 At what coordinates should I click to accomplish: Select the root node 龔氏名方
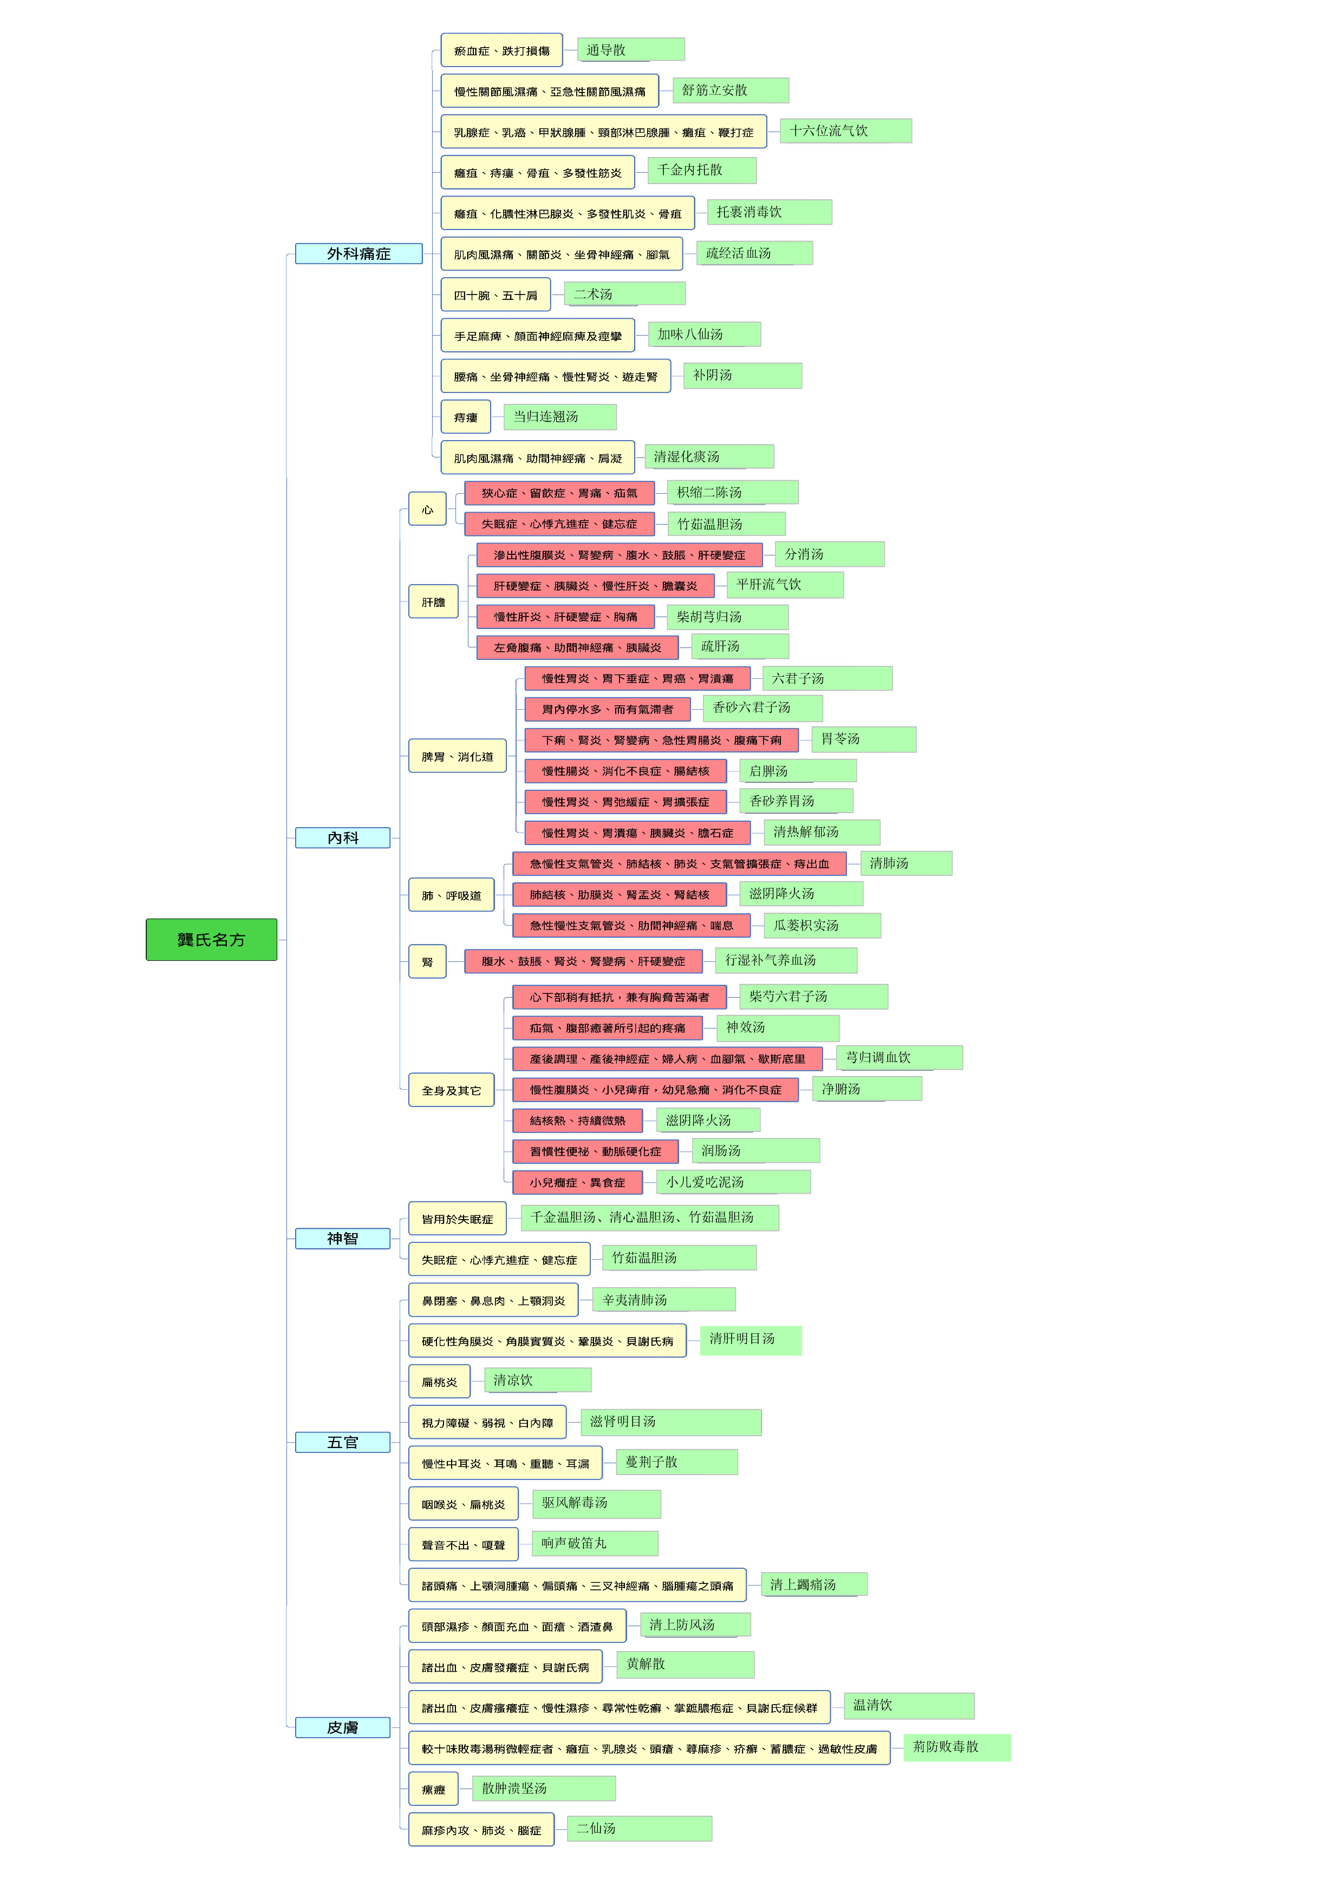click(211, 939)
